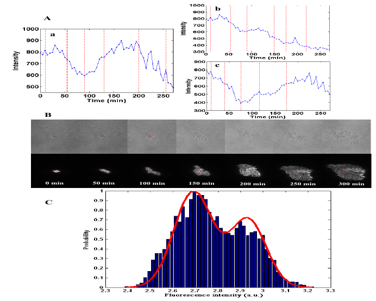The height and width of the screenshot is (301, 376).
Task: Click histogram x-axis tick "3.3"
Action: [330, 291]
